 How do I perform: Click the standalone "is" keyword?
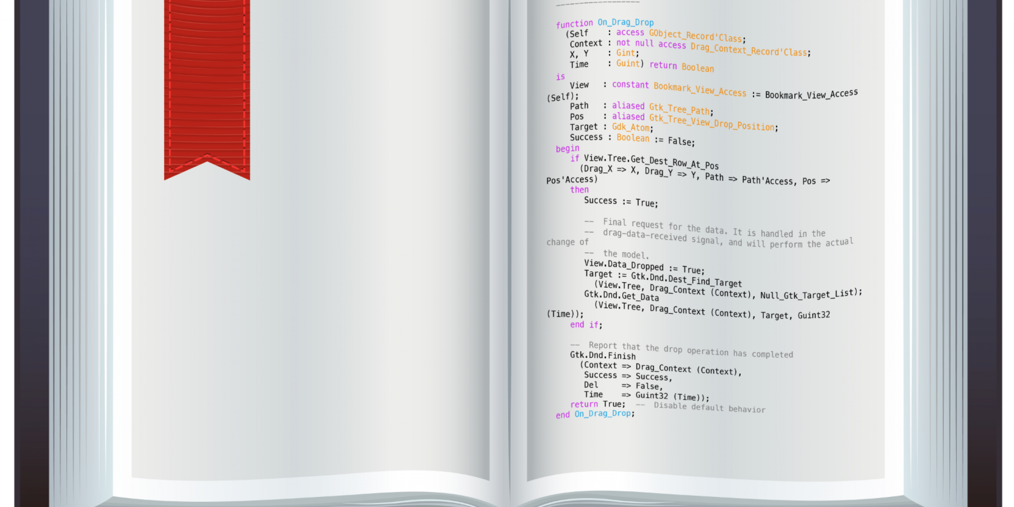(560, 76)
